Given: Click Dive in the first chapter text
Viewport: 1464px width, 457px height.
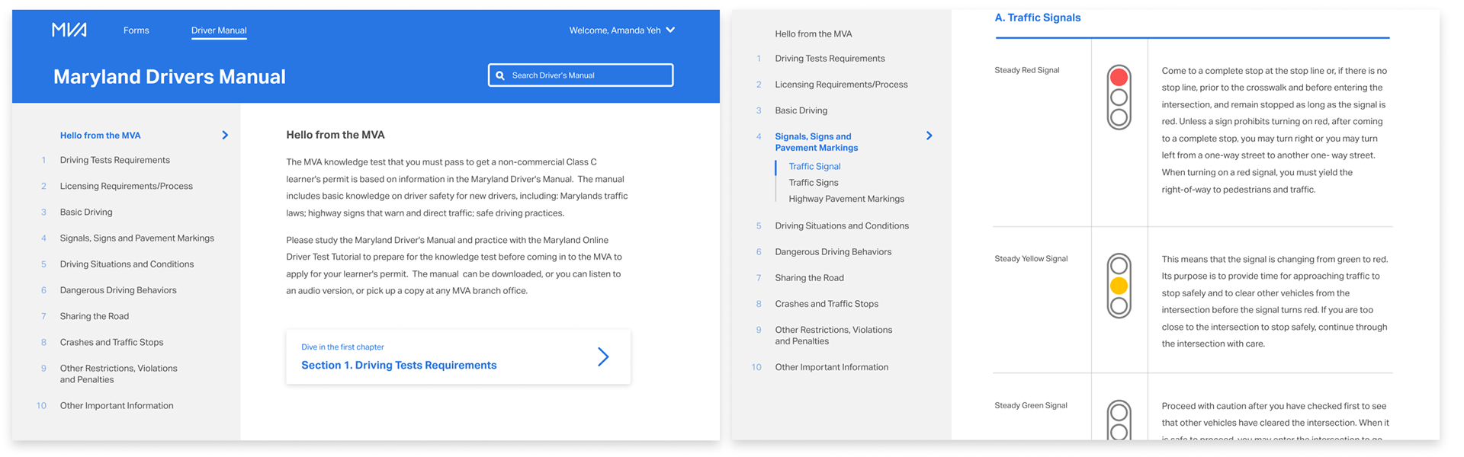Looking at the screenshot, I should tap(342, 347).
